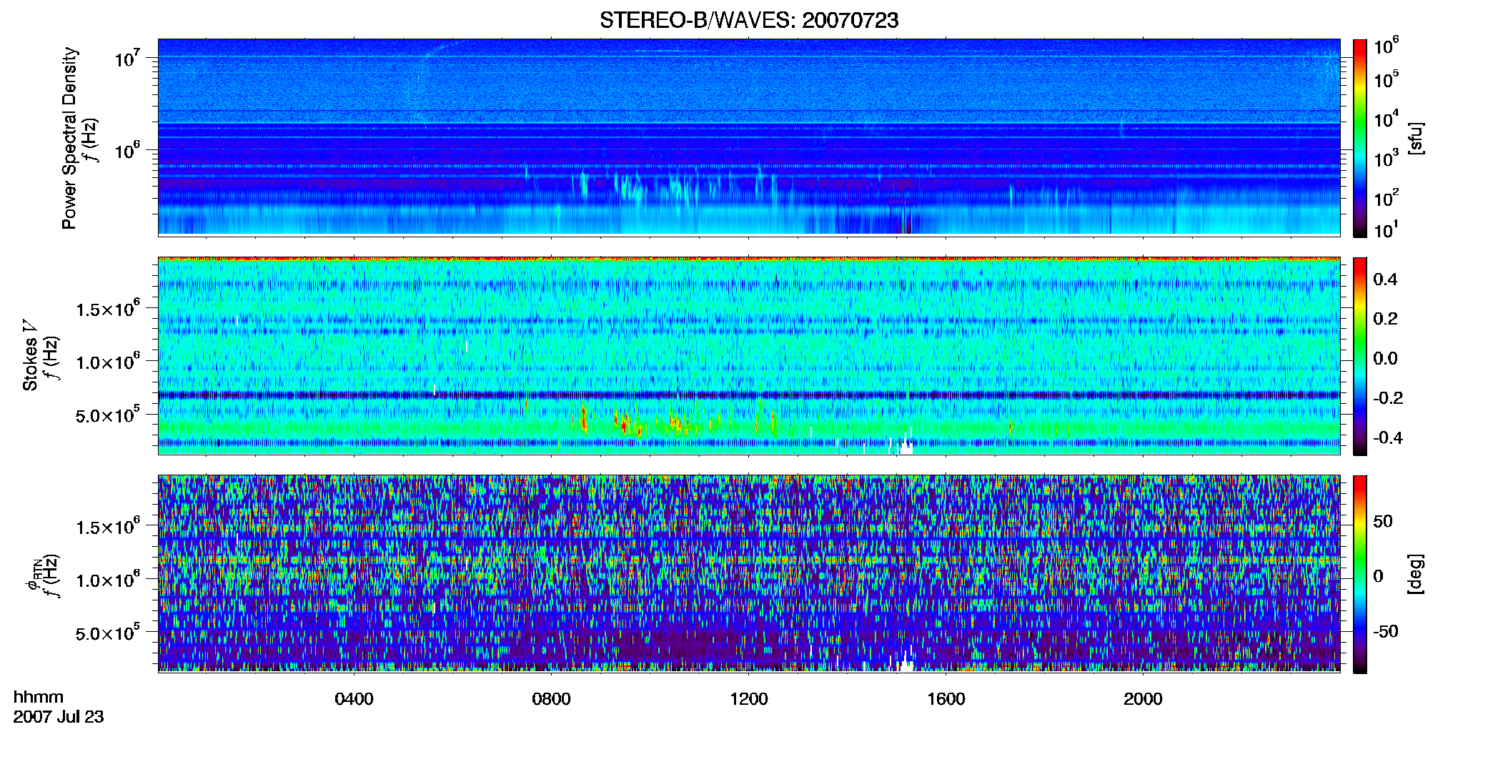Click the STEREO-B/WAVES: 20070723 plot title
Image resolution: width=1498 pixels, height=772 pixels.
coord(748,20)
